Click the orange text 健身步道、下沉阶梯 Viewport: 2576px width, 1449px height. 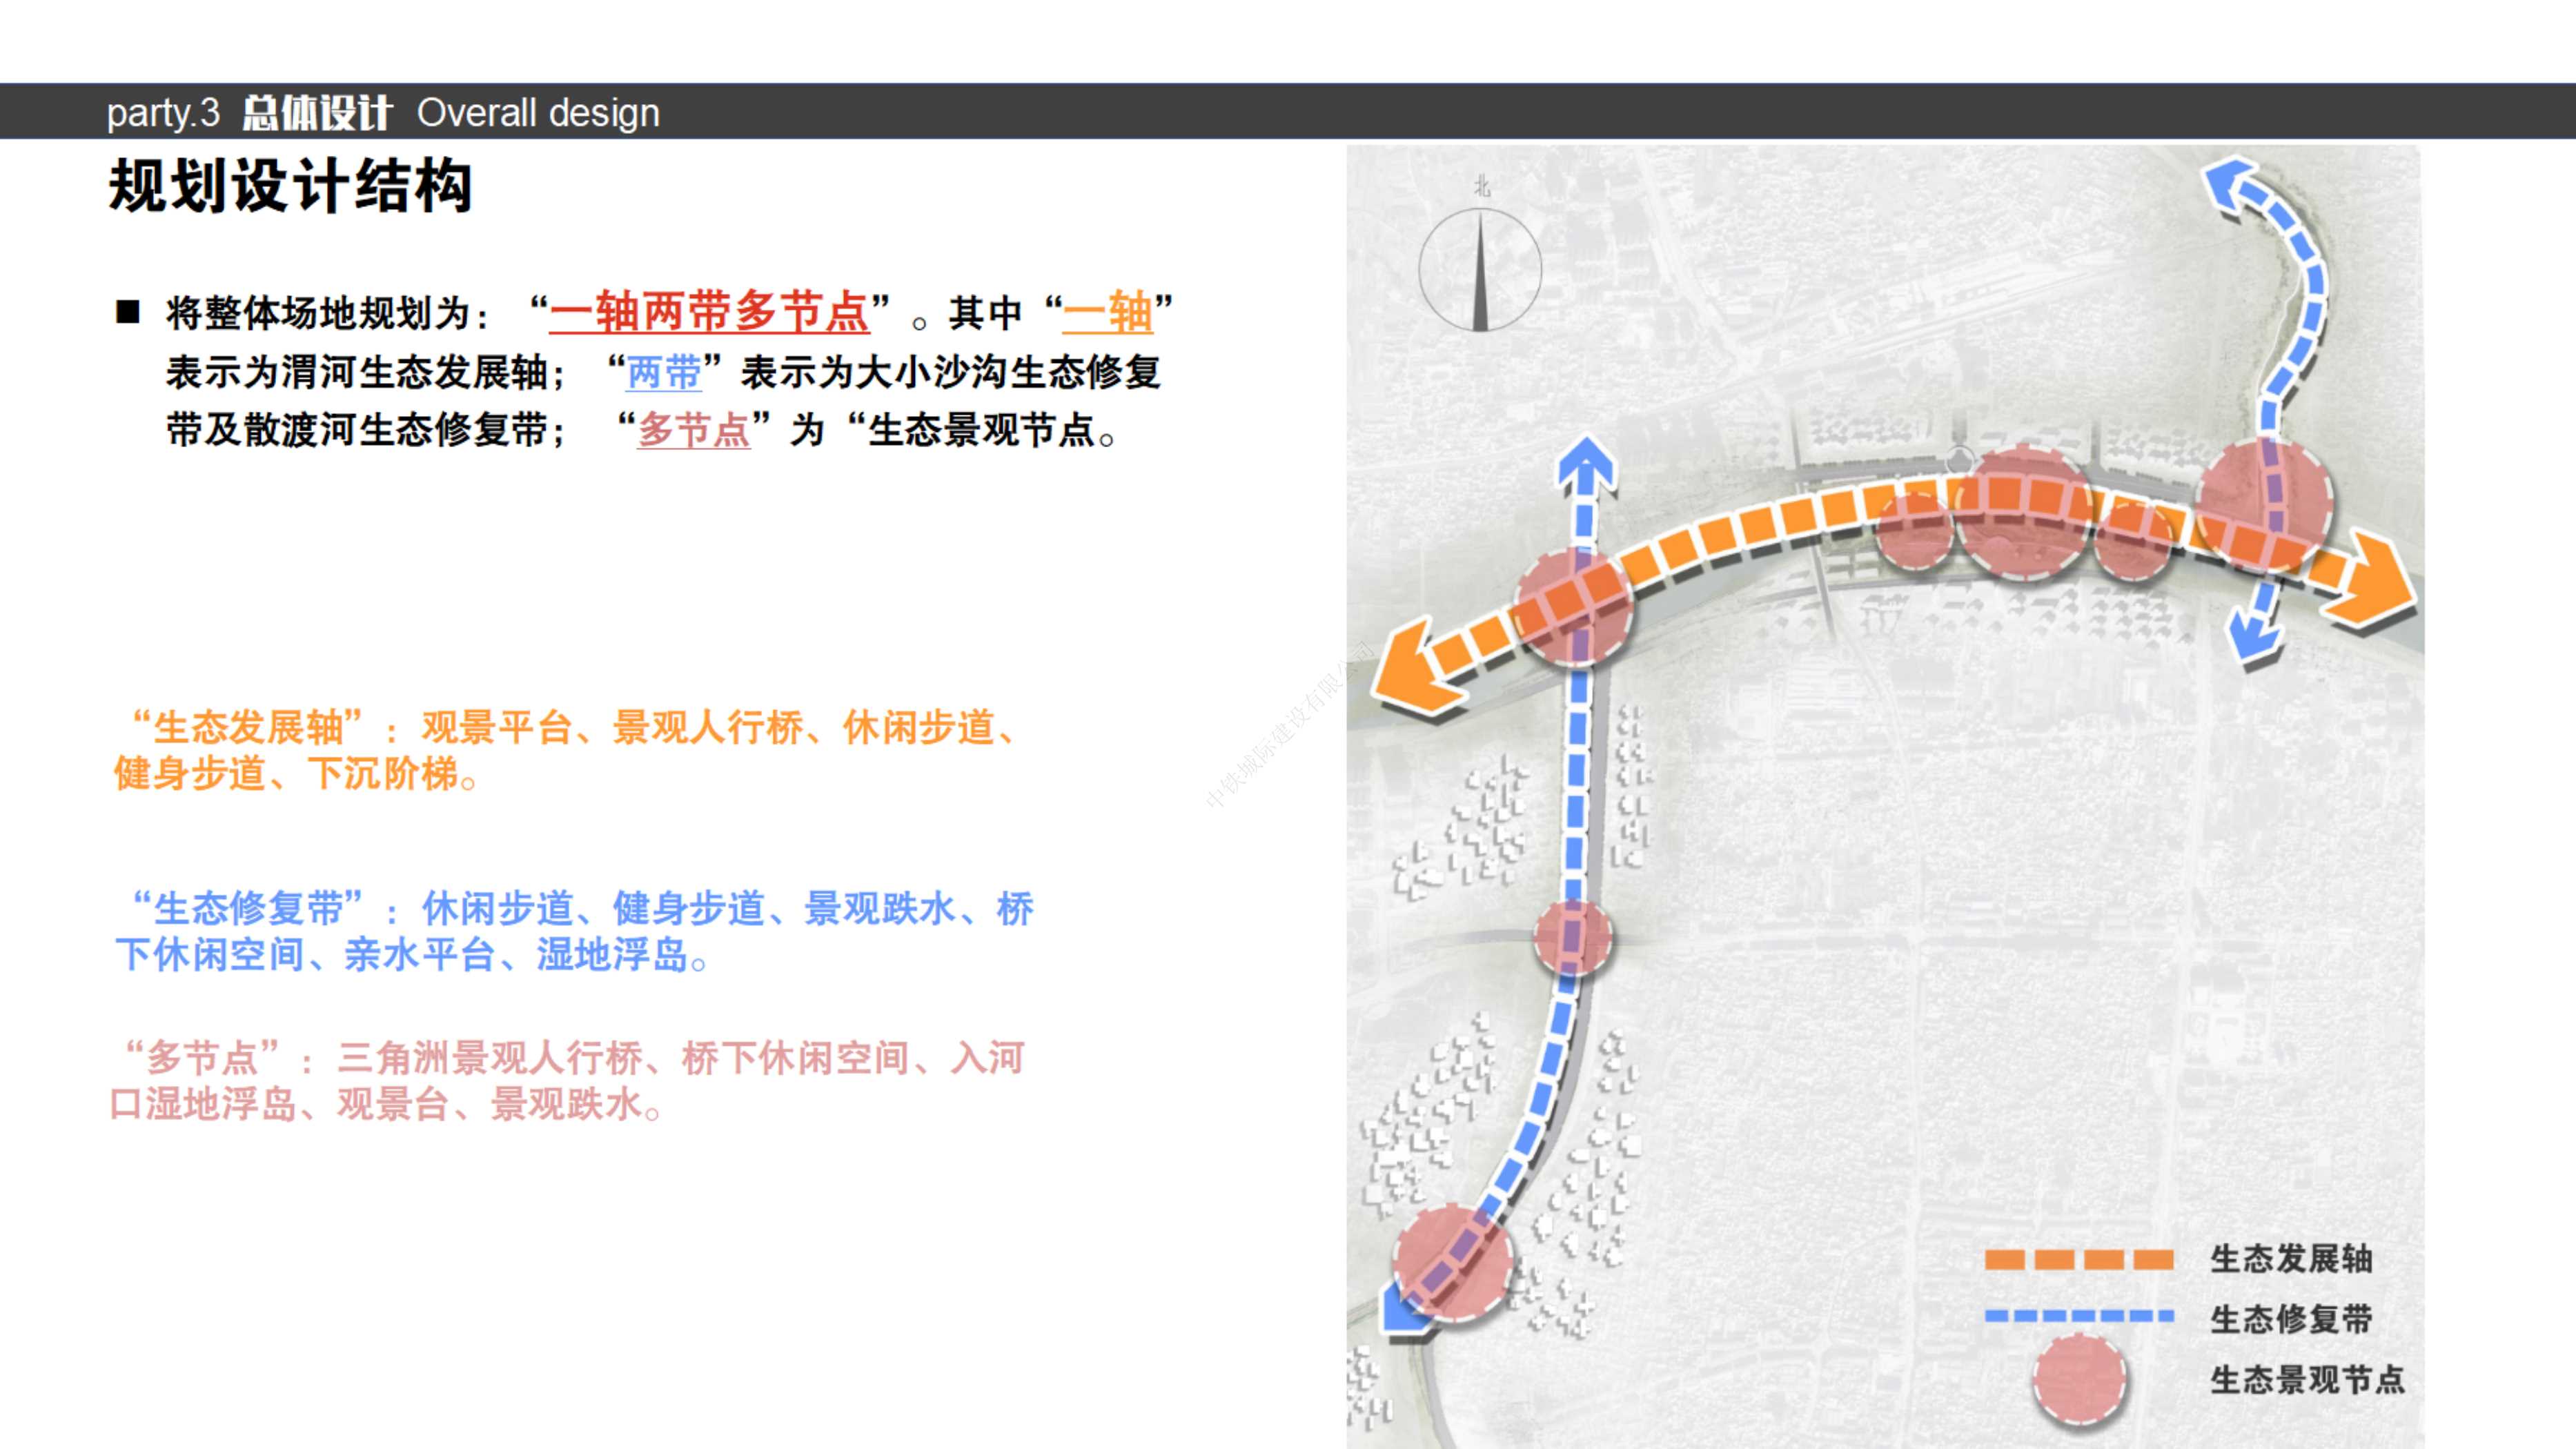(x=286, y=773)
